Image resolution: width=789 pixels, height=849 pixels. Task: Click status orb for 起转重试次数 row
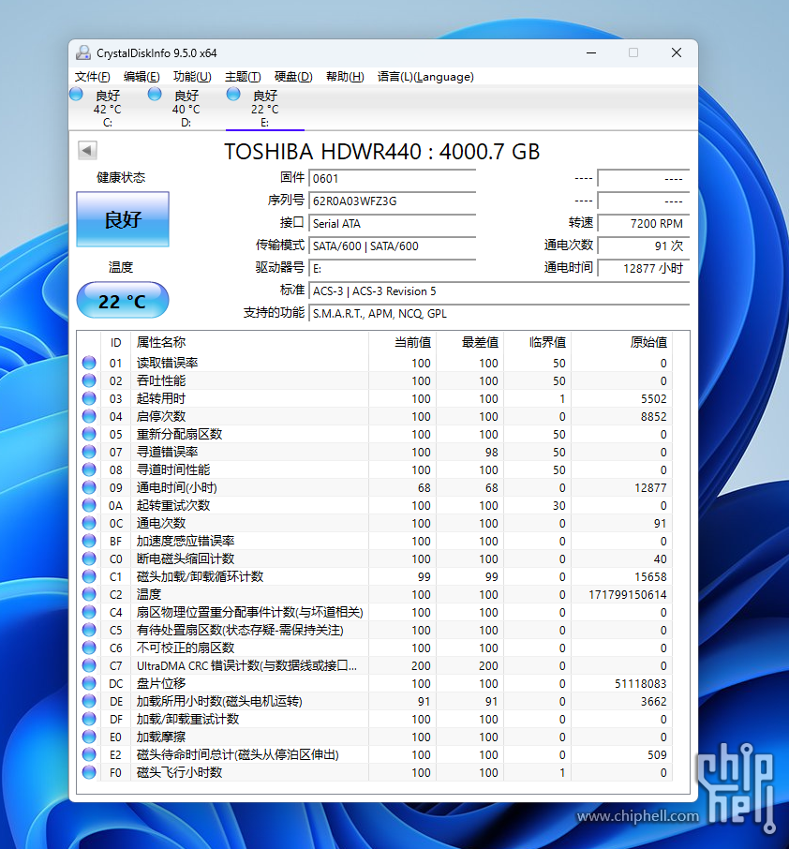coord(89,505)
